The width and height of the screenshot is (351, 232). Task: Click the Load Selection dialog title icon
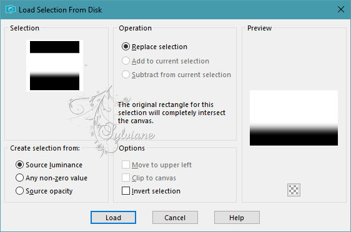[x=10, y=9]
